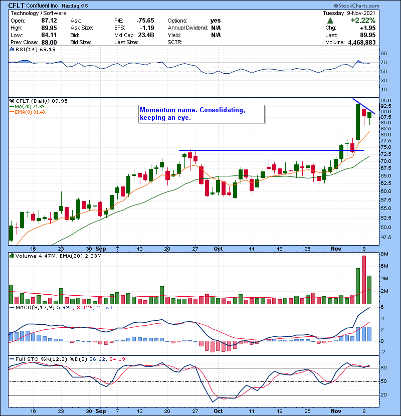Click the SCTR label
The width and height of the screenshot is (401, 416).
tap(175, 43)
